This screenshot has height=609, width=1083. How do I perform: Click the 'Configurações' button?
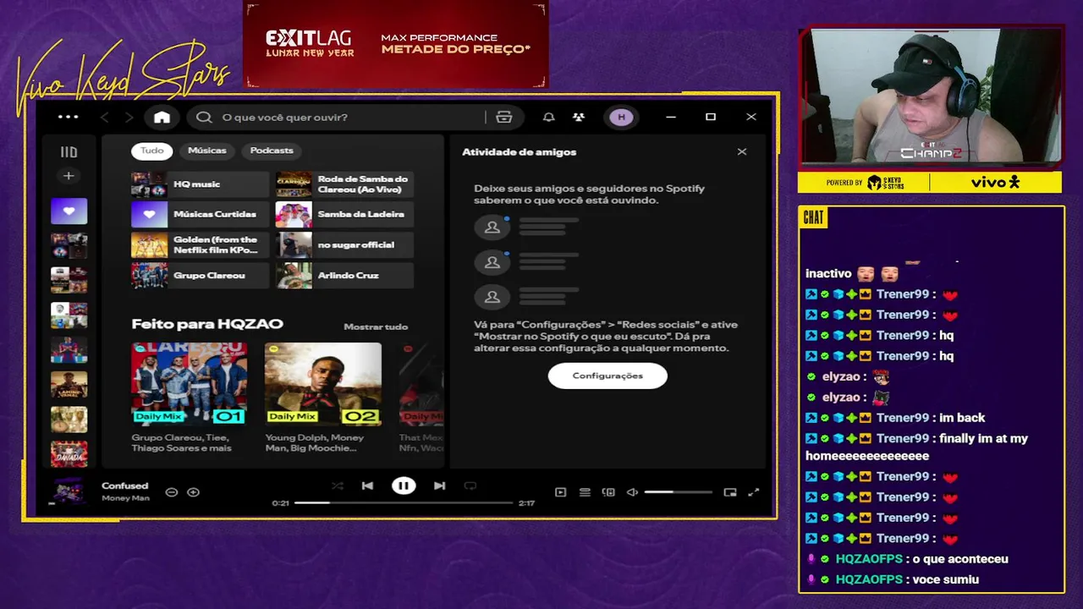607,376
